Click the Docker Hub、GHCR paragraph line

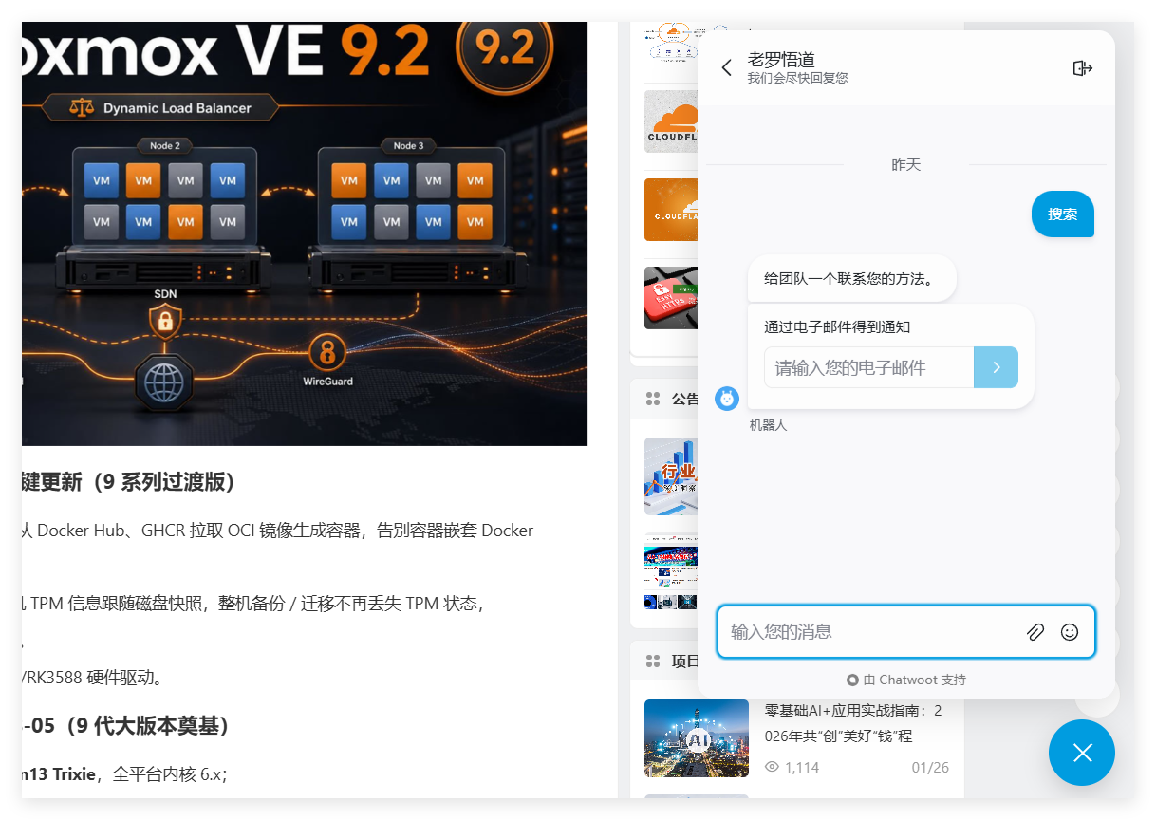(x=277, y=531)
